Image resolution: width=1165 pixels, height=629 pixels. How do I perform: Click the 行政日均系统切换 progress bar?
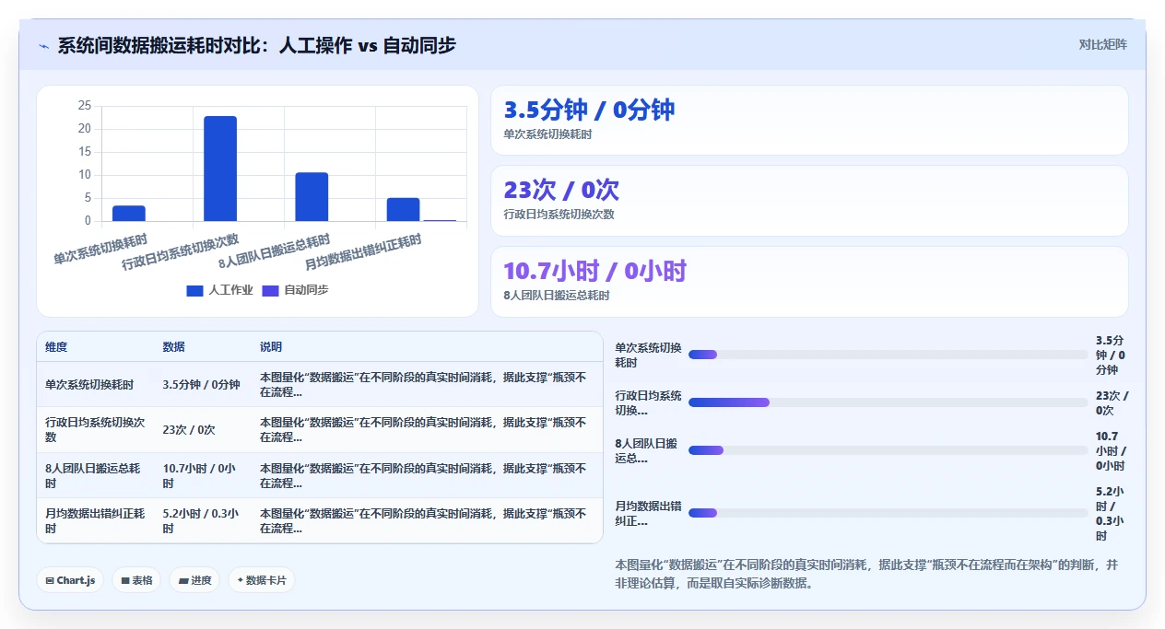point(888,402)
